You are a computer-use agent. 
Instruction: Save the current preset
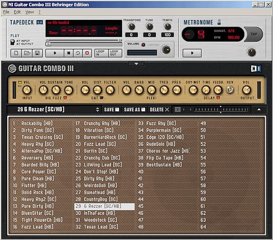click(x=111, y=110)
